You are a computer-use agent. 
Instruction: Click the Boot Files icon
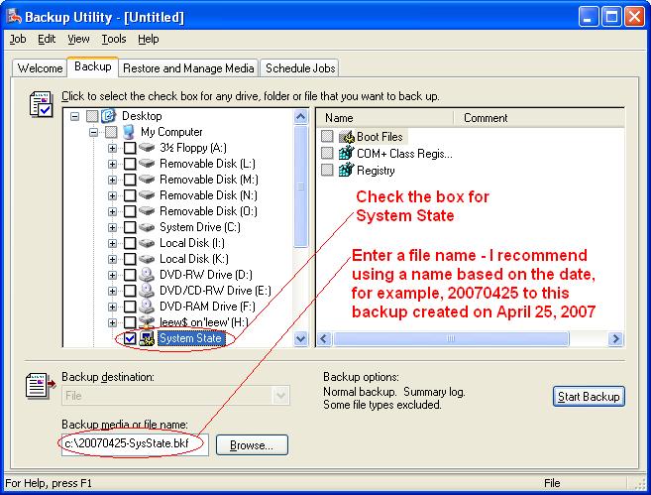tap(346, 136)
